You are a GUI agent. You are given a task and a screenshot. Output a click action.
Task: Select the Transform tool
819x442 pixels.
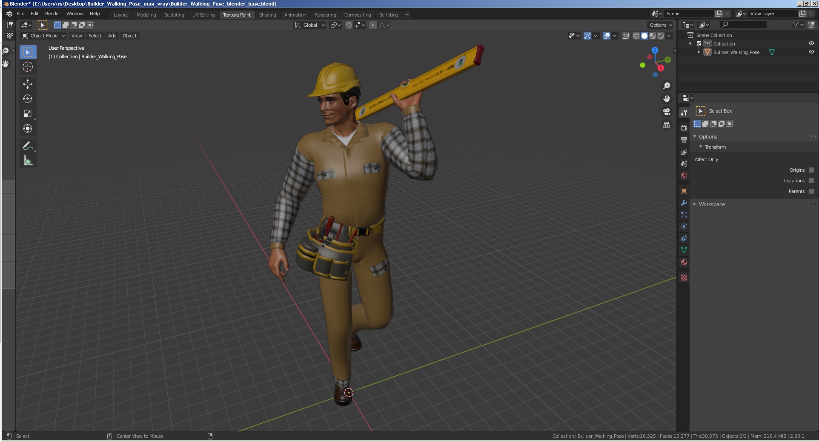coord(28,129)
